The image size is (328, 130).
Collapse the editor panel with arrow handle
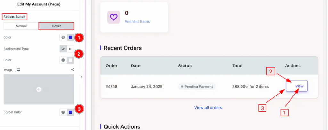click(82, 77)
